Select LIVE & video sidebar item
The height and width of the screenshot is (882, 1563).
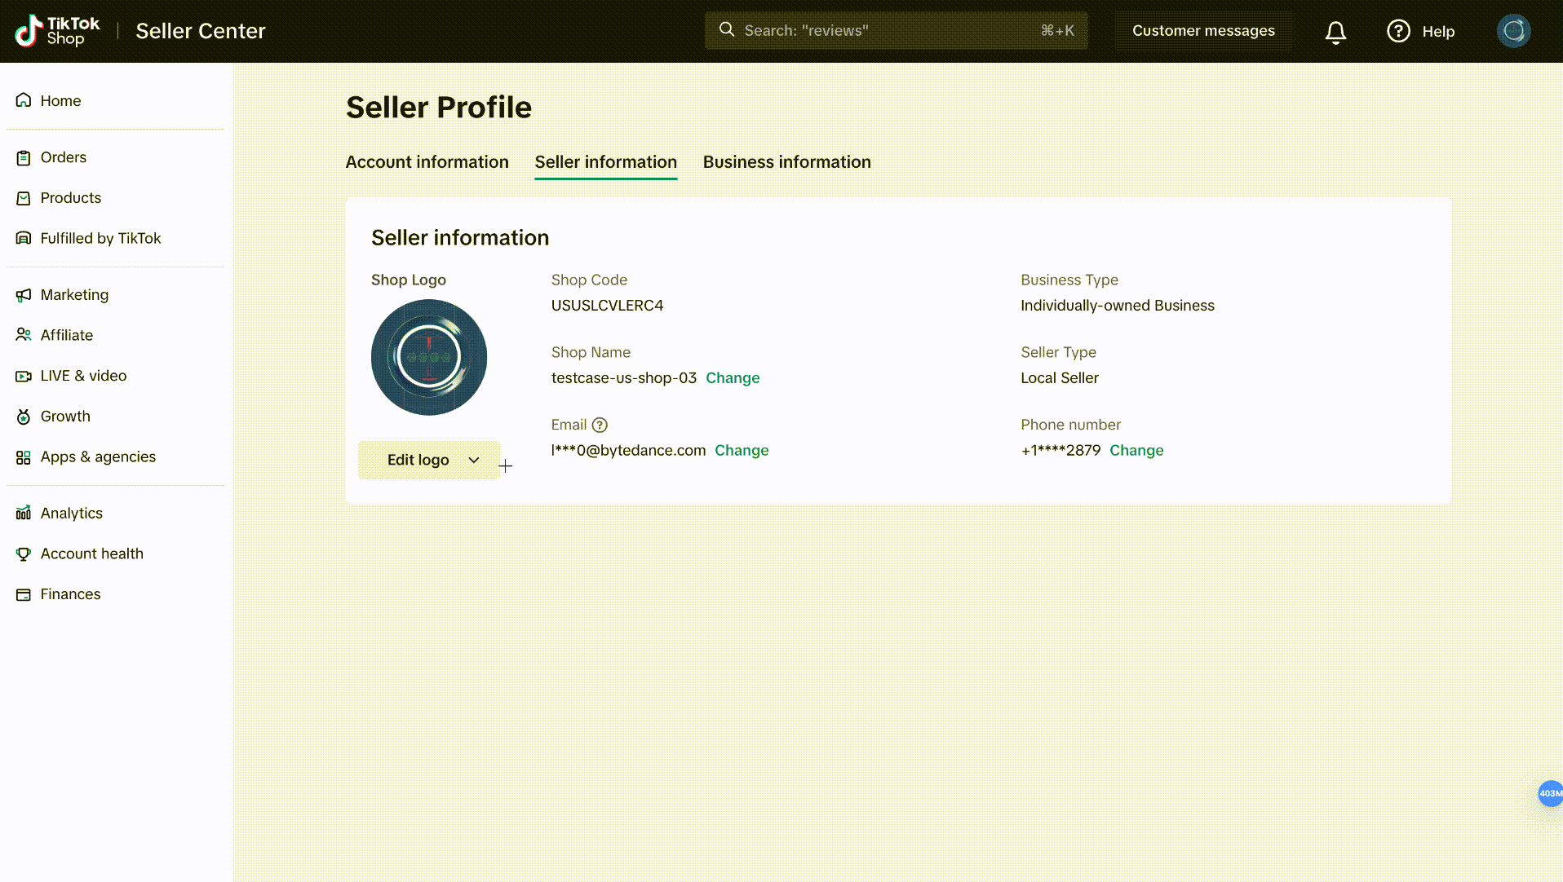click(x=83, y=376)
